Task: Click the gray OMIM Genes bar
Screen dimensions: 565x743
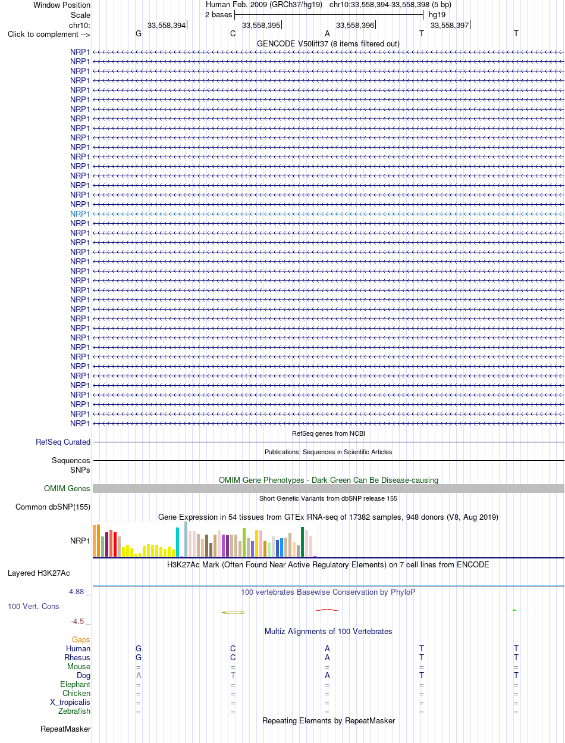Action: (x=328, y=488)
